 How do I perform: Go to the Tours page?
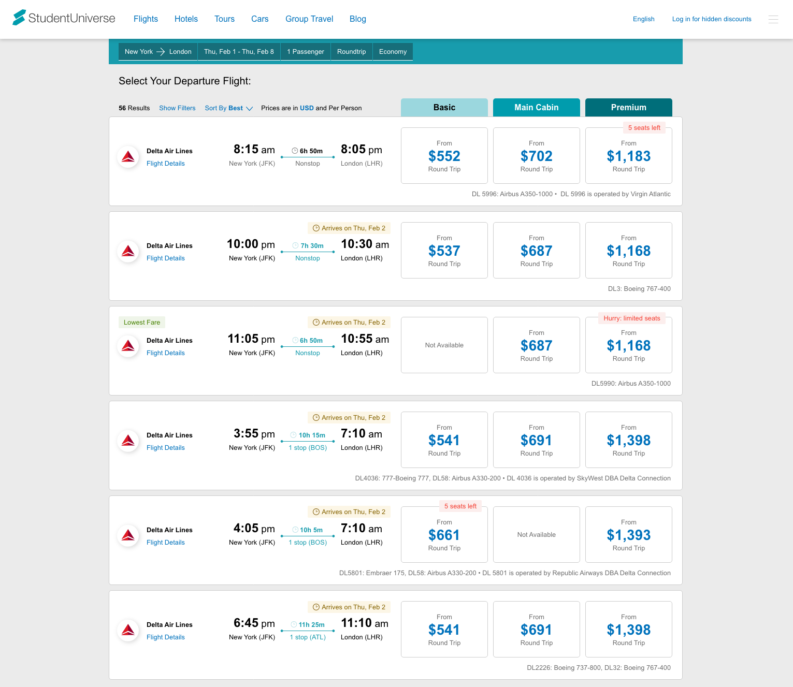click(x=224, y=19)
